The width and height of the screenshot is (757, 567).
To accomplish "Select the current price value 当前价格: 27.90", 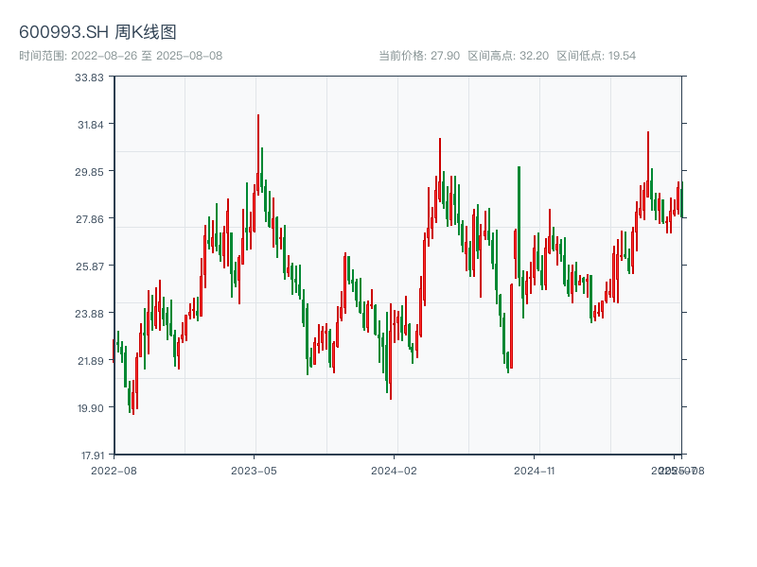I will 419,56.
